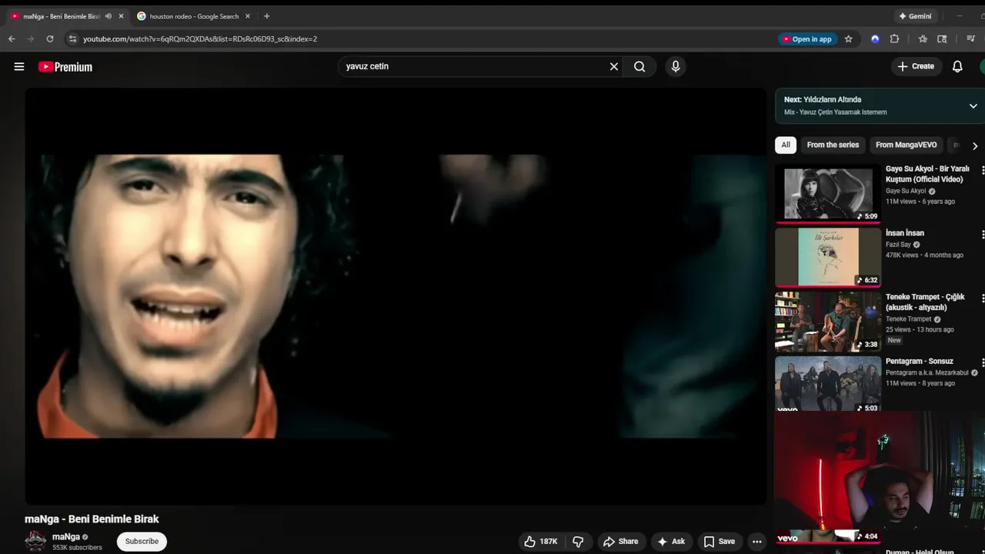
Task: Open the YouTube guide hamburger menu
Action: (19, 67)
